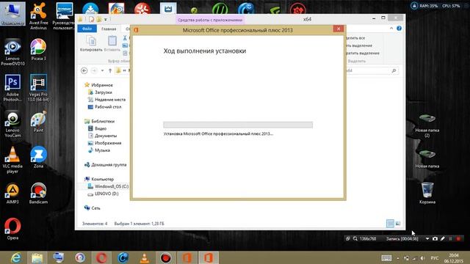Collapse the Explorer ribbon chevron
The height and width of the screenshot is (264, 470).
pyautogui.click(x=391, y=29)
